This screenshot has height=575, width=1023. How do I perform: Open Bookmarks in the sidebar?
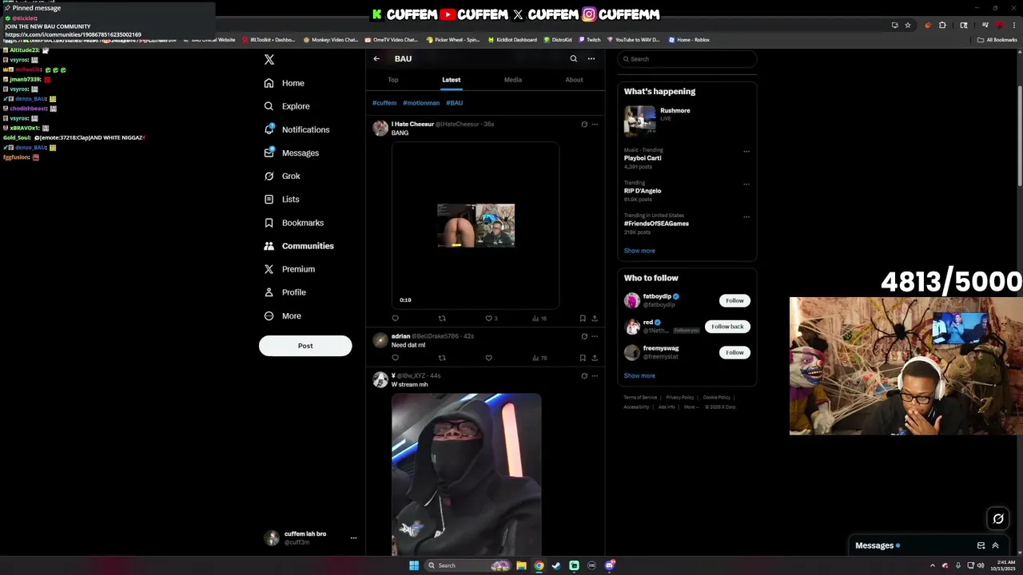[x=293, y=223]
